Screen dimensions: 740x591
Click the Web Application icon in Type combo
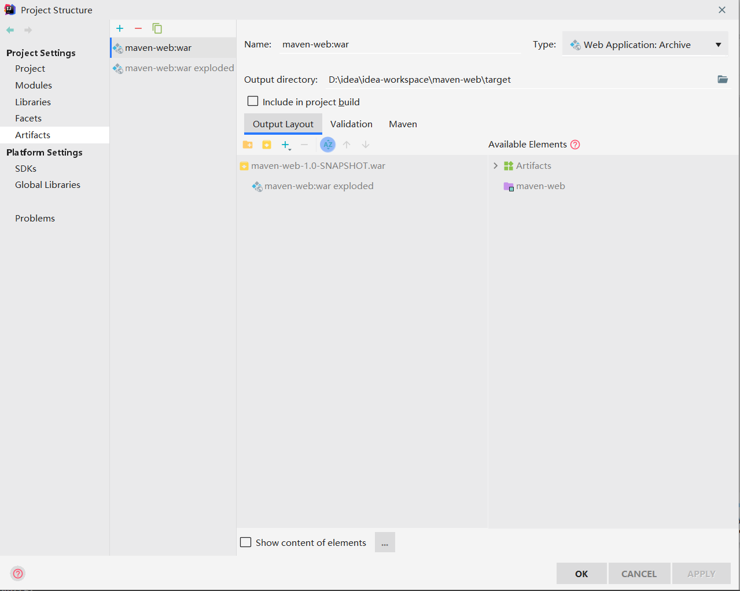(575, 45)
